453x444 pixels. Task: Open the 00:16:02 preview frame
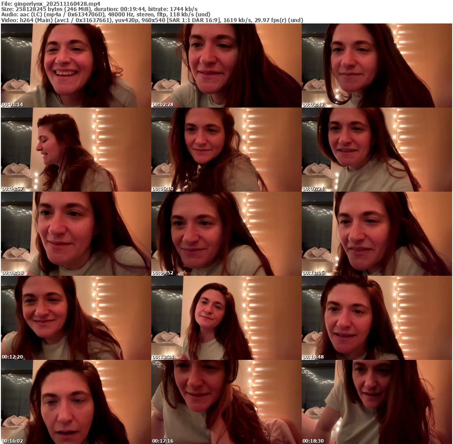[76, 402]
